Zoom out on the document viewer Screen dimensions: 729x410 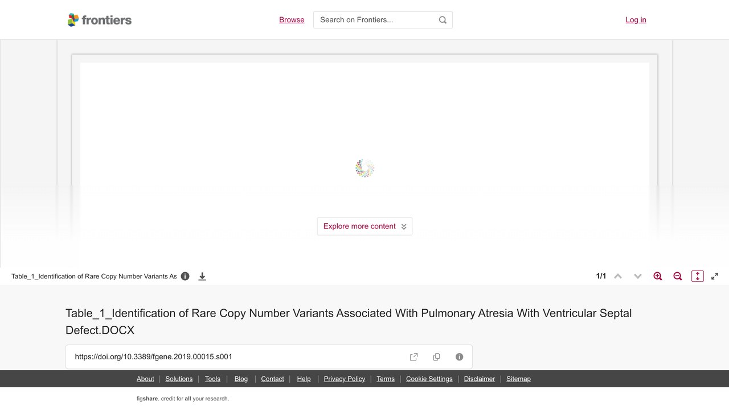(678, 276)
